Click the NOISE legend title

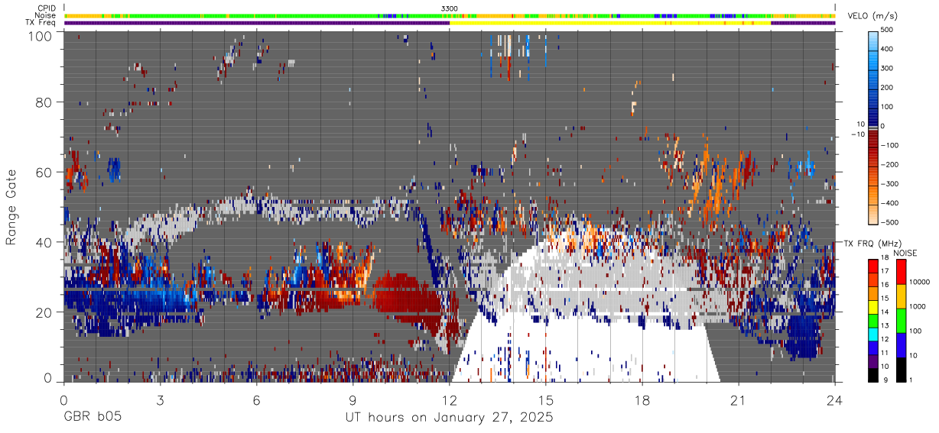click(x=905, y=253)
